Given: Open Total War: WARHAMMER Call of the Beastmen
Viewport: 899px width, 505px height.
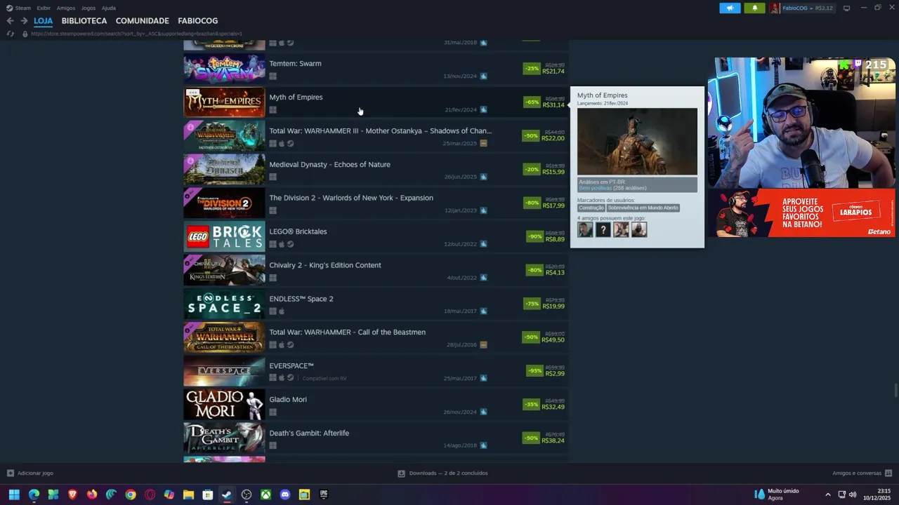Looking at the screenshot, I should [x=376, y=338].
